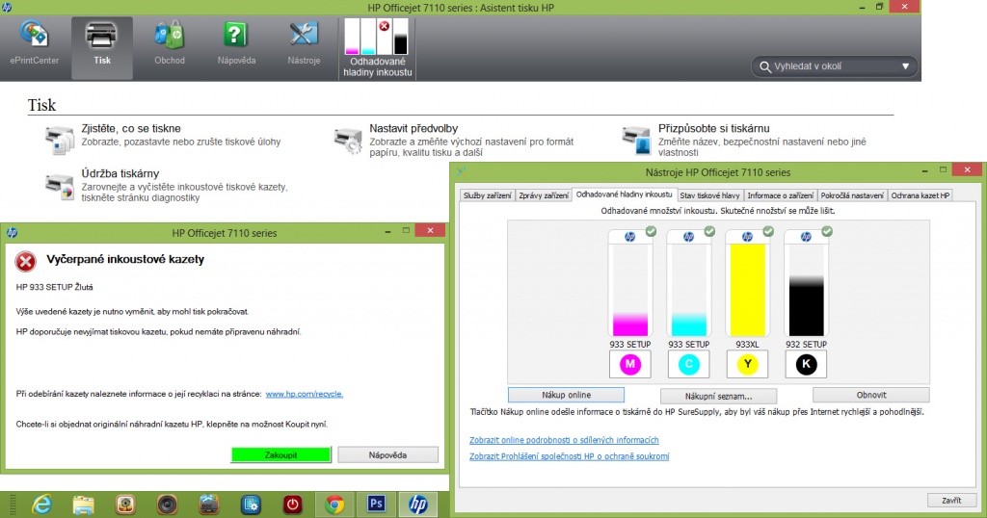987x518 pixels.
Task: Click the Obnovit refresh button
Action: pyautogui.click(x=871, y=395)
